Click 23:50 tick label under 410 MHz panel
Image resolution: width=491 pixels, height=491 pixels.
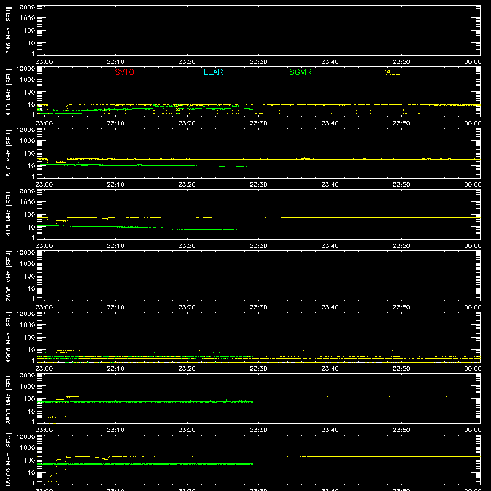(401, 123)
